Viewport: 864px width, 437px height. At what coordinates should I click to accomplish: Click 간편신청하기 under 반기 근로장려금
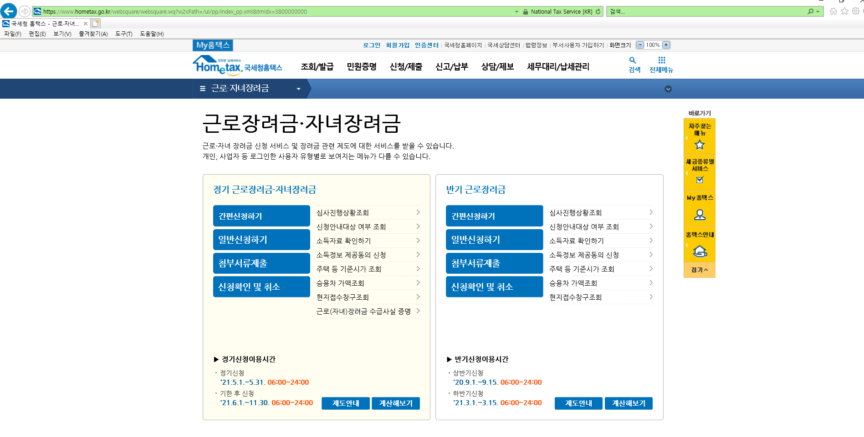pos(494,216)
